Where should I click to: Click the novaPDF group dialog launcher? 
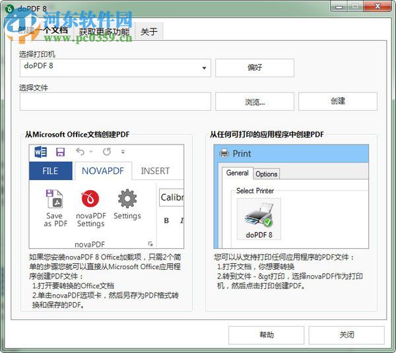[150, 243]
